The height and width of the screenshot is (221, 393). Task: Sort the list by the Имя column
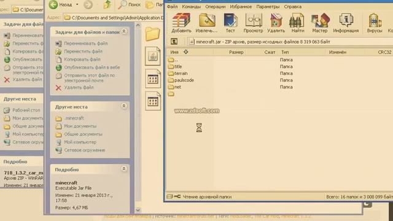pos(190,52)
